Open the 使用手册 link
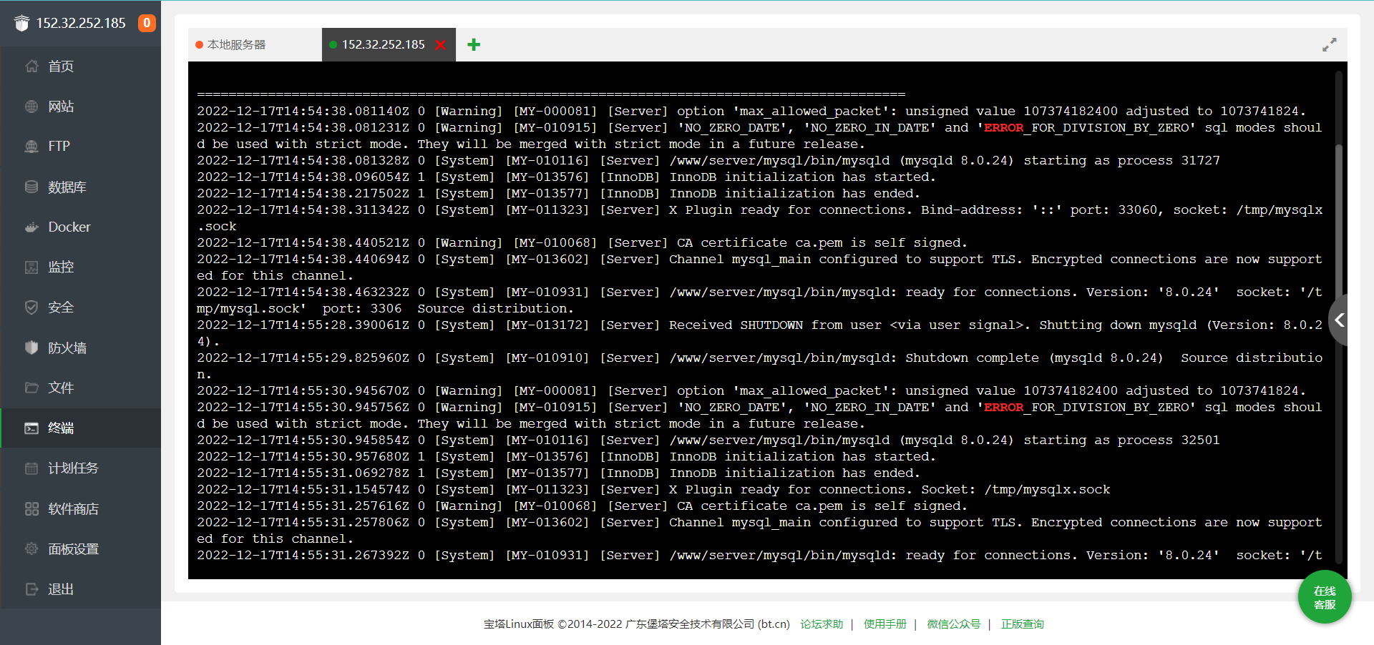This screenshot has height=645, width=1374. click(x=885, y=624)
